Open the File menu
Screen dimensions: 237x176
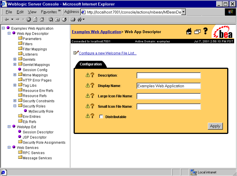pos(9,12)
